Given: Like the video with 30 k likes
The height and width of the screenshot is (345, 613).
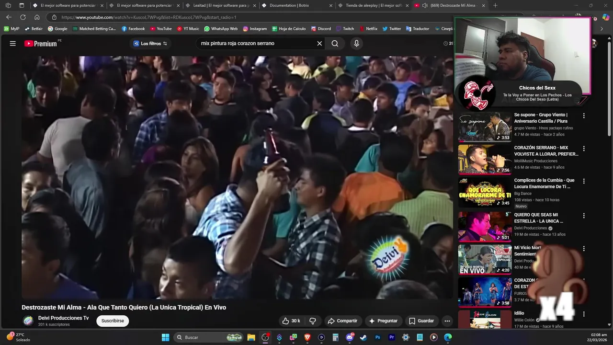Looking at the screenshot, I should (291, 321).
